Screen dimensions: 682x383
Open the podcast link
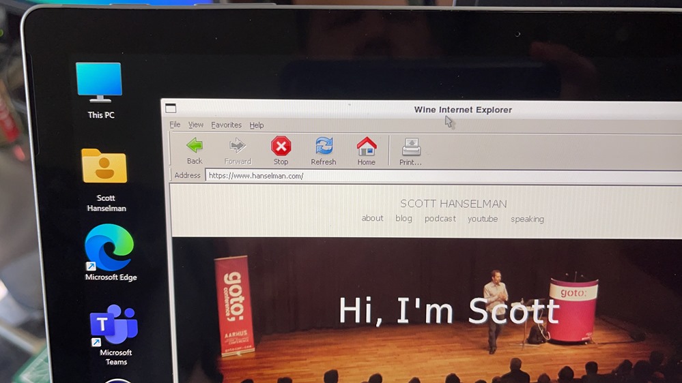(x=440, y=219)
